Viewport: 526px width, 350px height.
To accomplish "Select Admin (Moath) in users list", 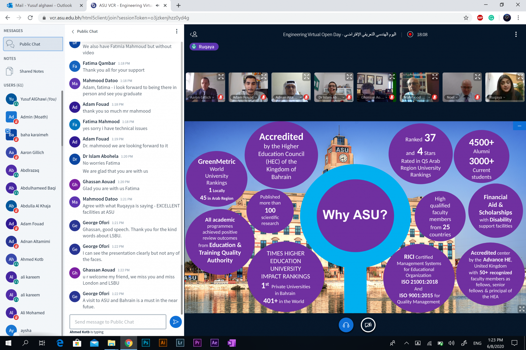I will (x=33, y=117).
